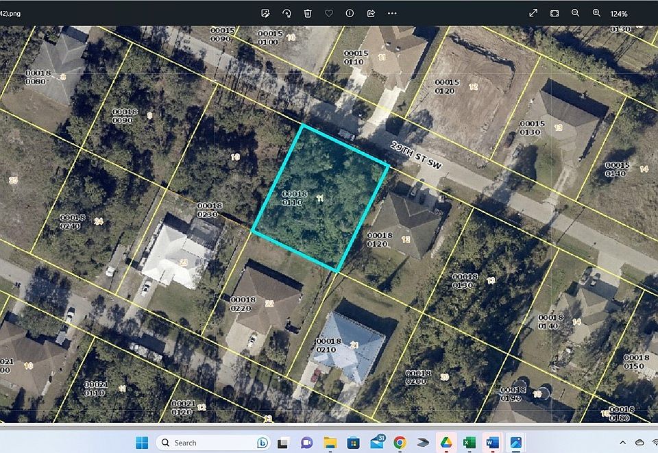658x453 pixels.
Task: Add the photo to favorites with the heart icon
Action: (x=329, y=13)
